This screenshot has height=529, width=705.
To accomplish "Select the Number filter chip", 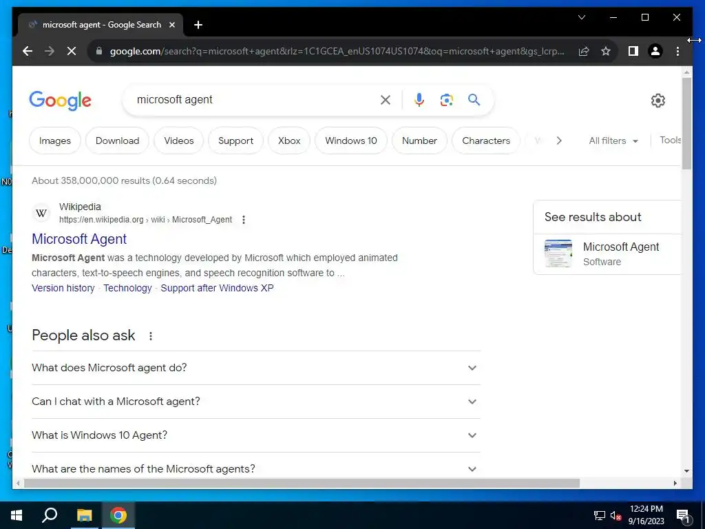I will coord(419,141).
